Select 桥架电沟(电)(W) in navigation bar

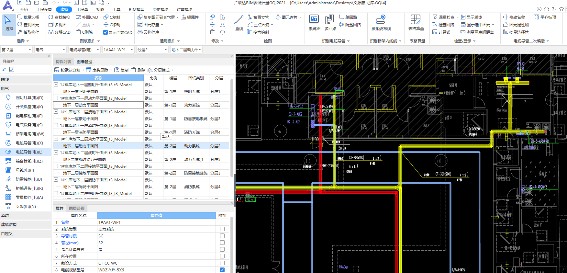point(26,134)
